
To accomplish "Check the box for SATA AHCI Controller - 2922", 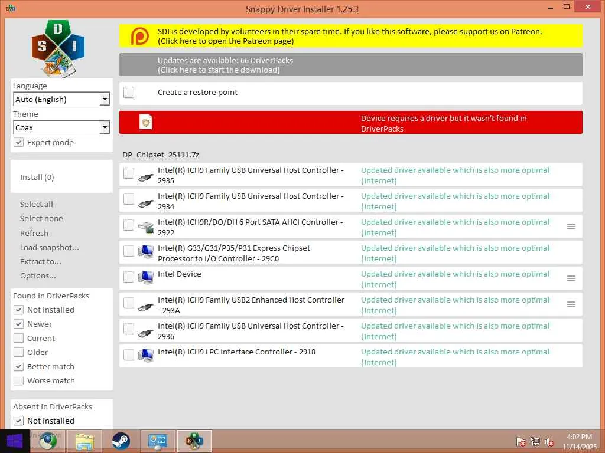I will click(x=128, y=225).
